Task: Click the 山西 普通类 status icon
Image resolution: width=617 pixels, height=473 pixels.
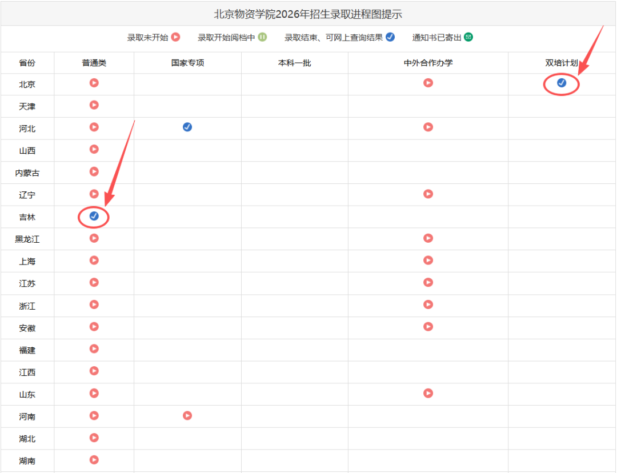Action: pyautogui.click(x=94, y=149)
